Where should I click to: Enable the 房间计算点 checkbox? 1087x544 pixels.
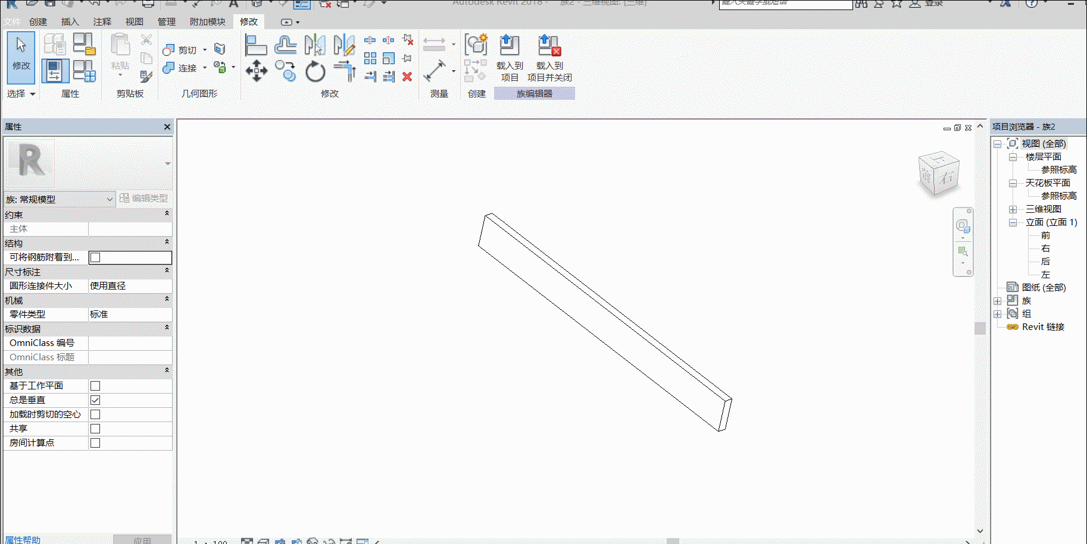[x=95, y=443]
